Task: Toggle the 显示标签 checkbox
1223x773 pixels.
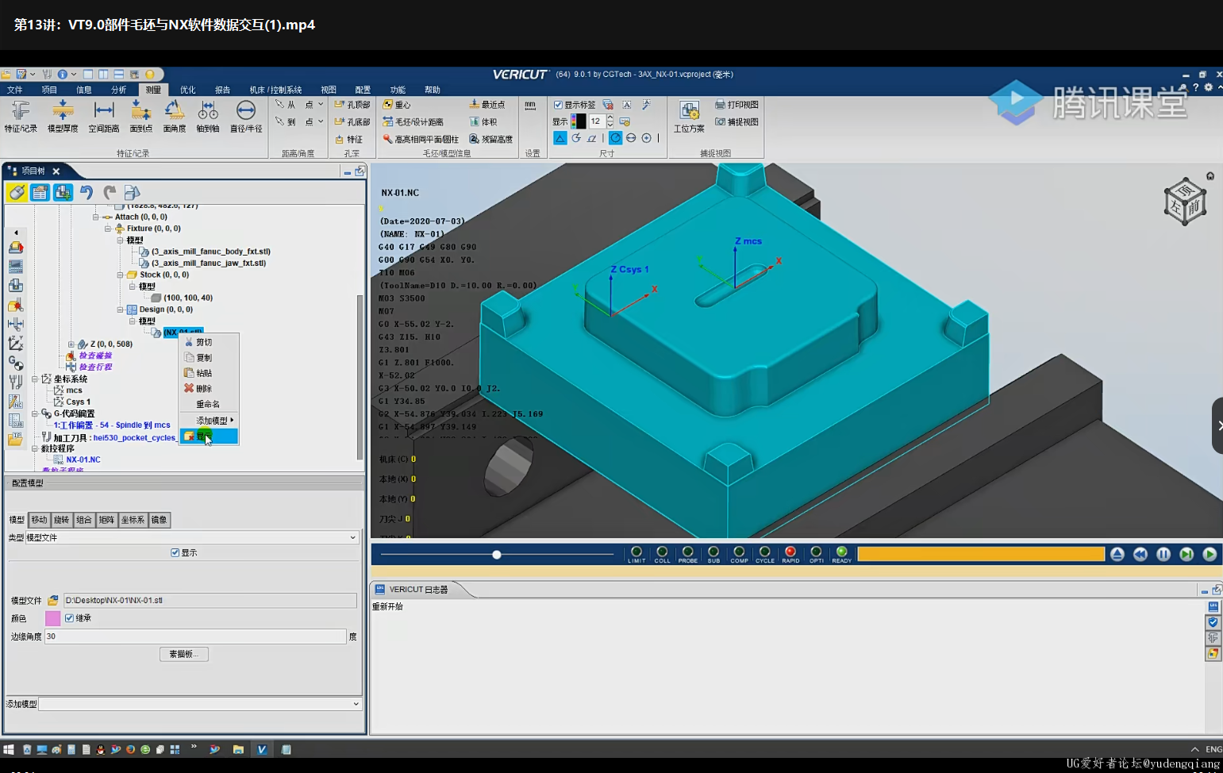Action: 558,105
